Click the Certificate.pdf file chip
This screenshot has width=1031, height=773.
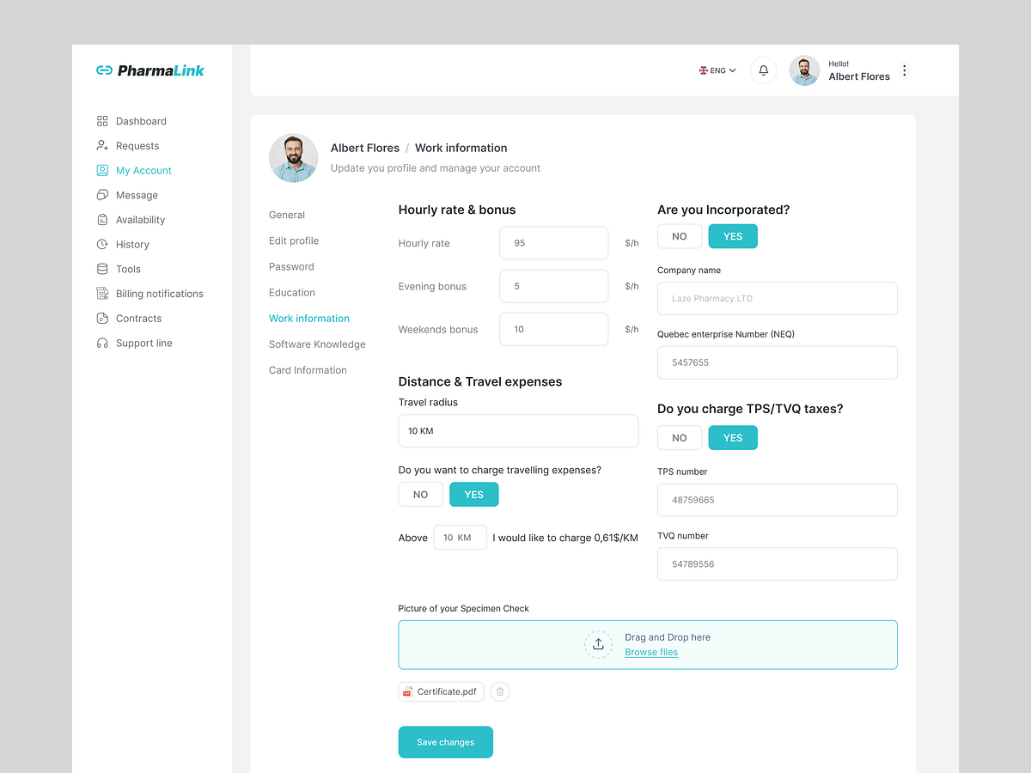coord(441,691)
